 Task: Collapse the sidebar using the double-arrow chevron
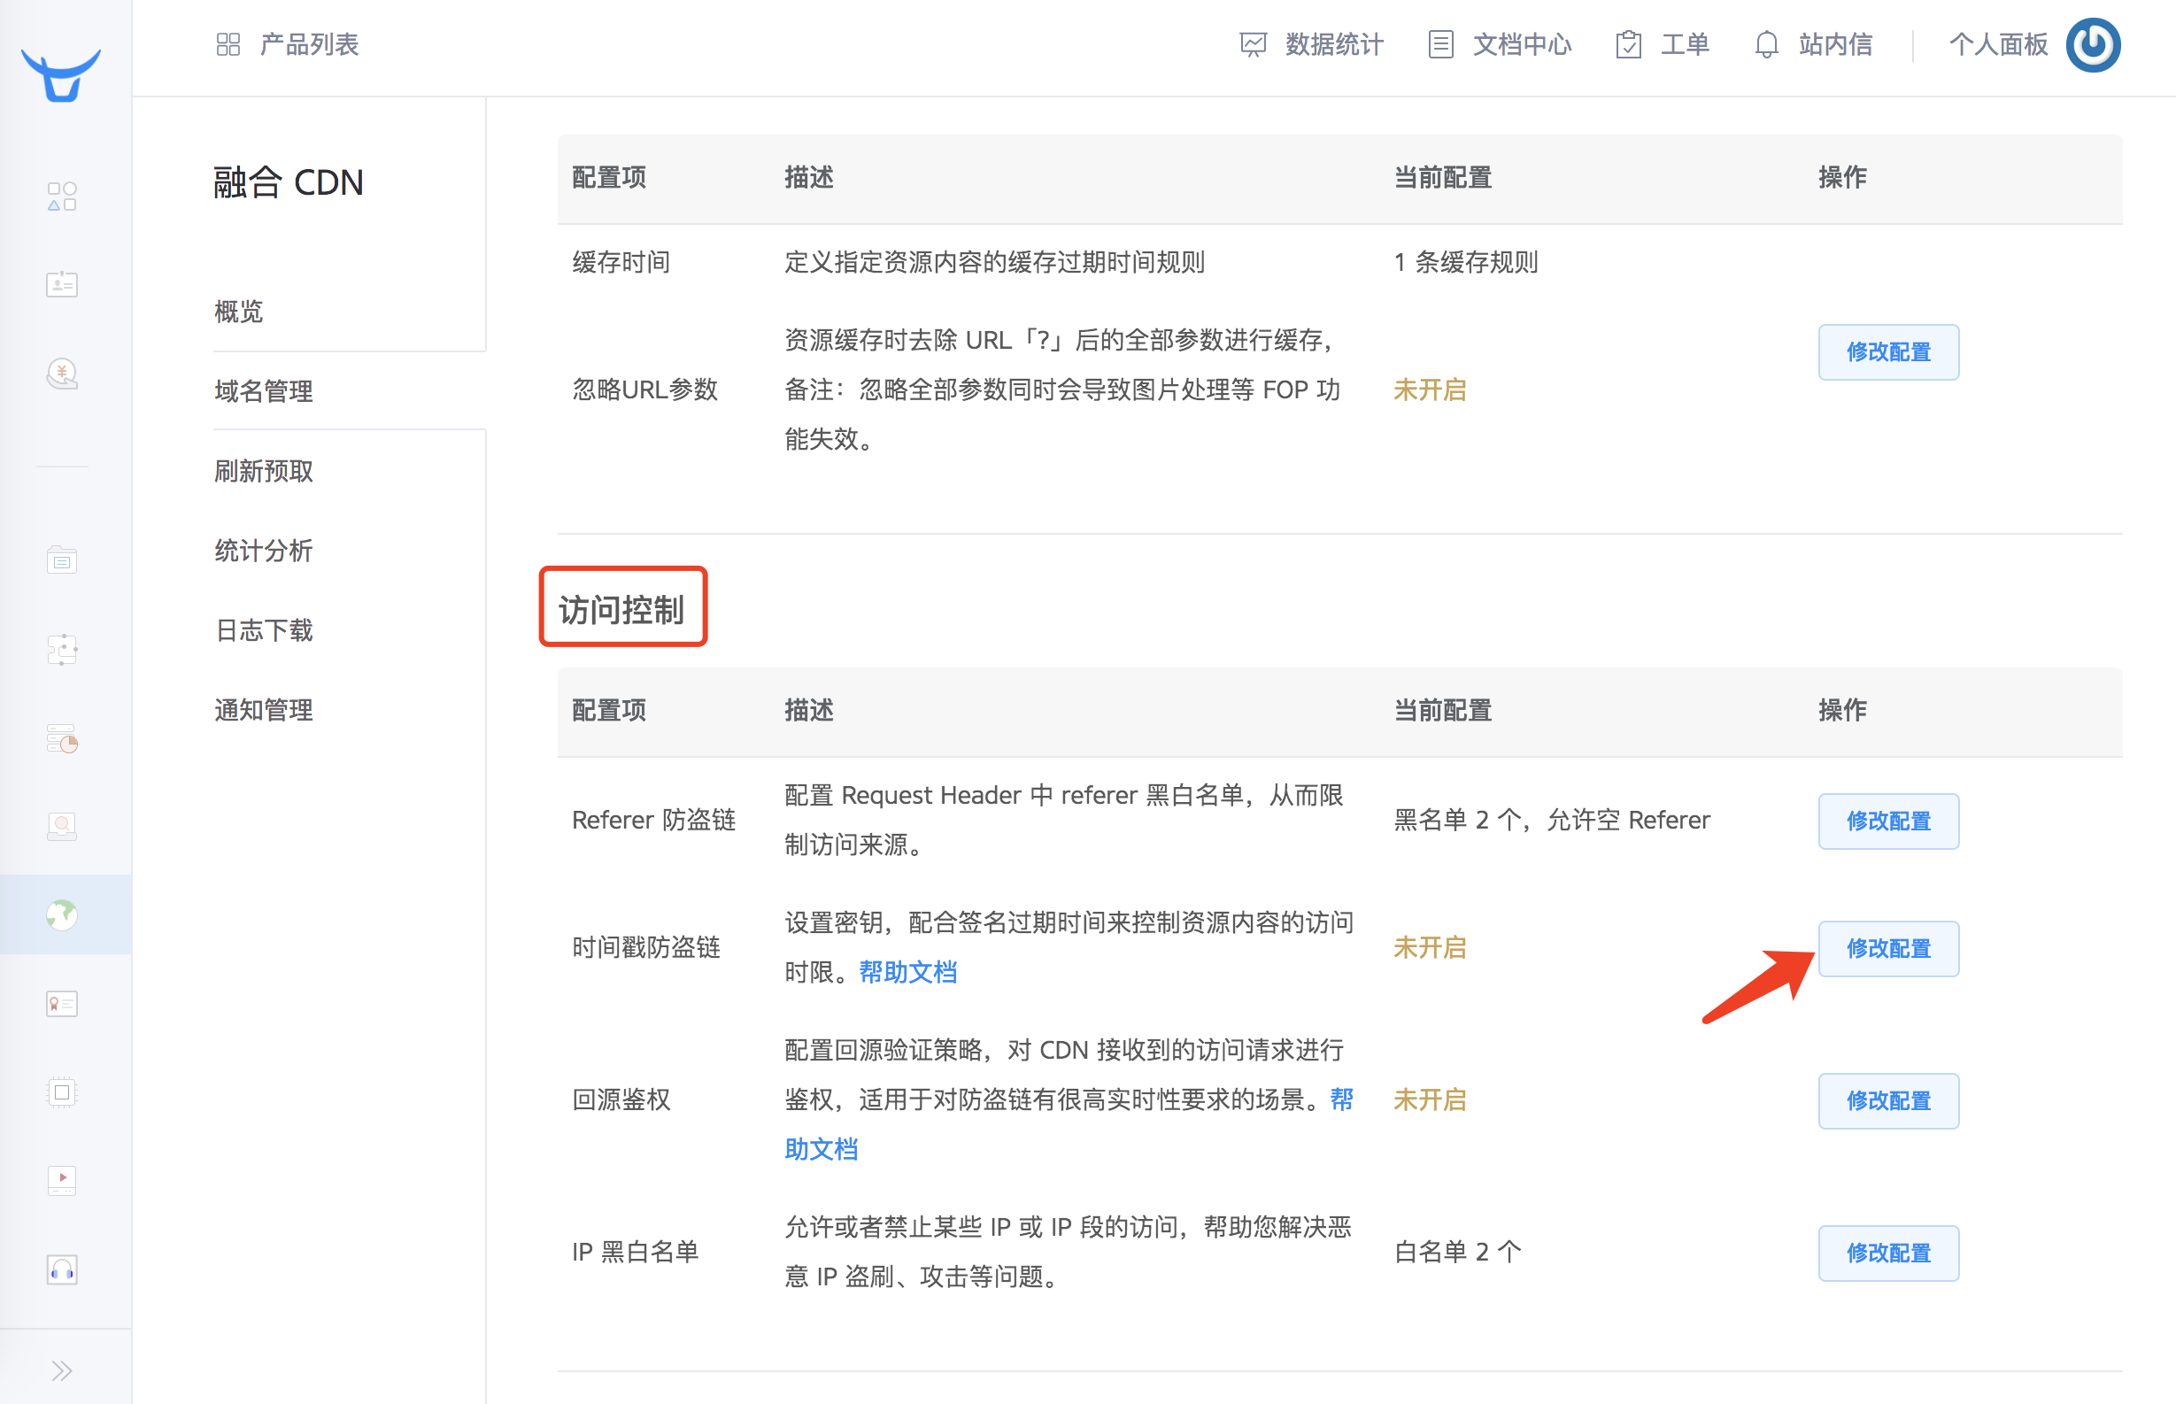(62, 1369)
